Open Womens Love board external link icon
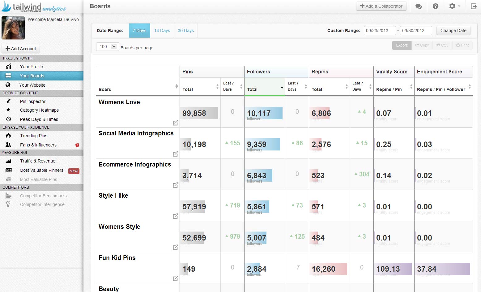Viewport: 481px width, 292px height. click(x=175, y=123)
